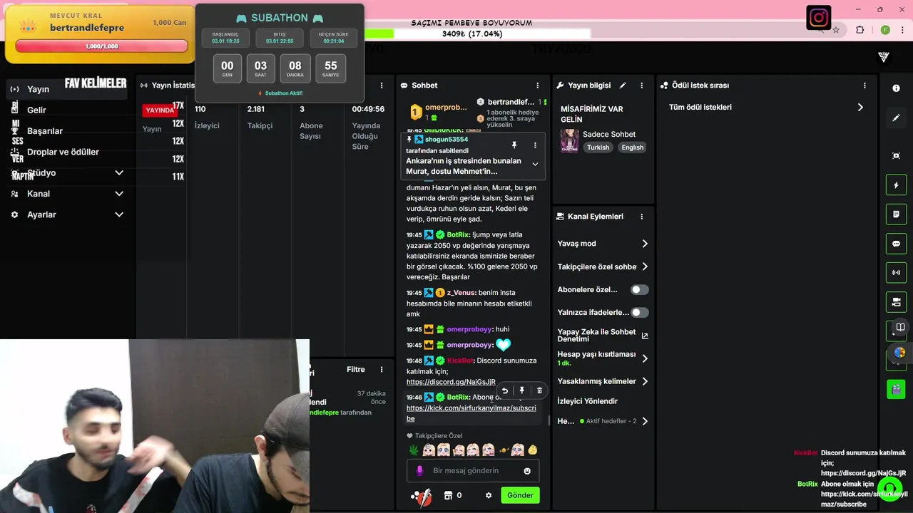This screenshot has width=913, height=513.
Task: Click the reply arrow on BotRix message
Action: 505,390
